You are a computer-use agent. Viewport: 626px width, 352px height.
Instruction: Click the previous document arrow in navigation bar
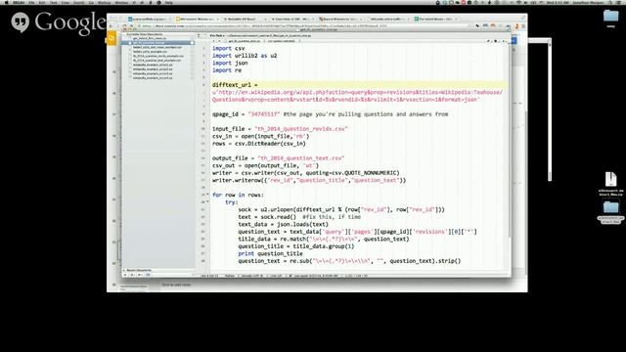pos(213,41)
